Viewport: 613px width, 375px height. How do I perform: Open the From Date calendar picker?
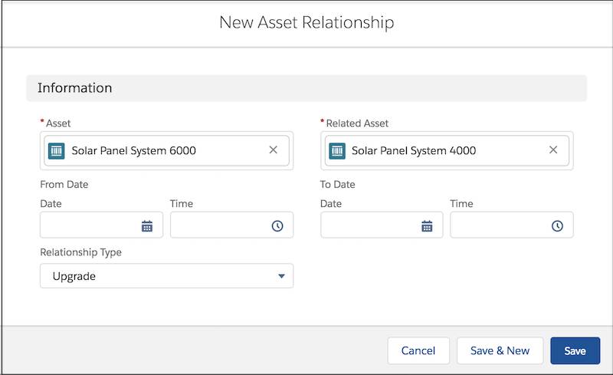(147, 226)
